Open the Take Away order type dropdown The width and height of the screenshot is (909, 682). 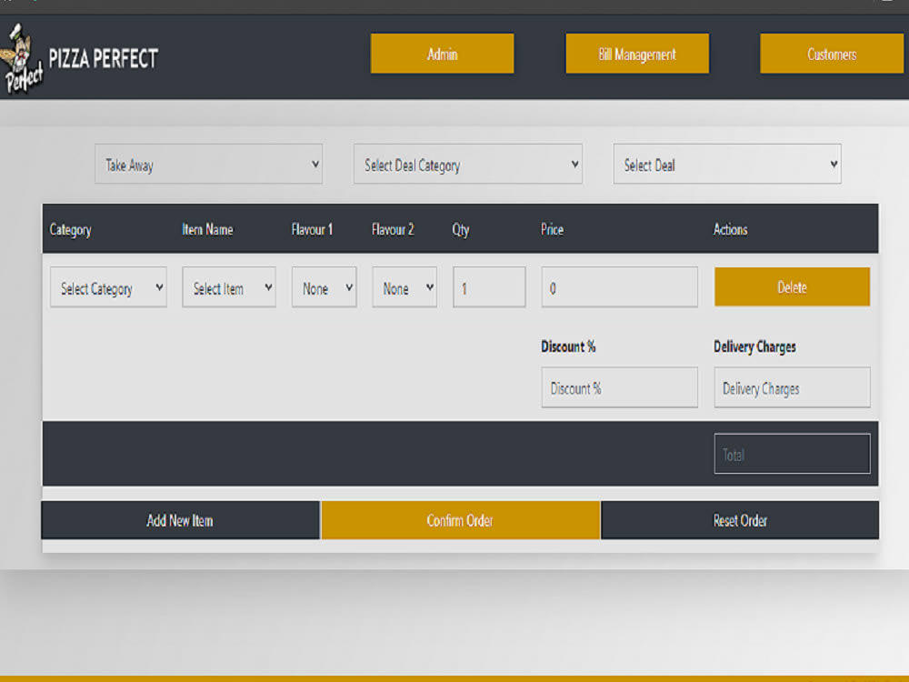[x=209, y=164]
